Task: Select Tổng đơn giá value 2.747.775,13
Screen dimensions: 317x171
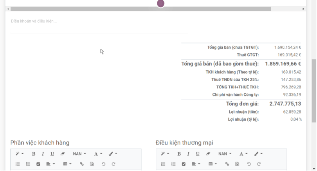Action: point(285,103)
